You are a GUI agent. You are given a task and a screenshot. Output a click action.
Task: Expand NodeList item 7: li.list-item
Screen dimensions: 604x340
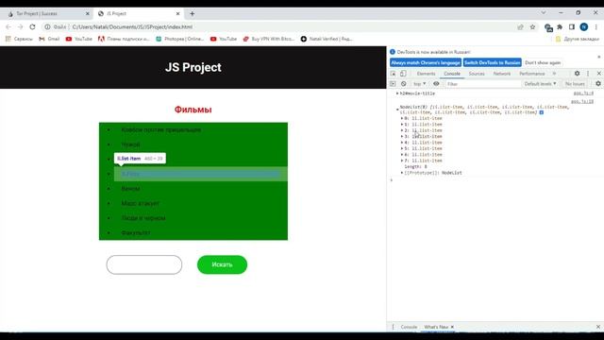point(402,161)
